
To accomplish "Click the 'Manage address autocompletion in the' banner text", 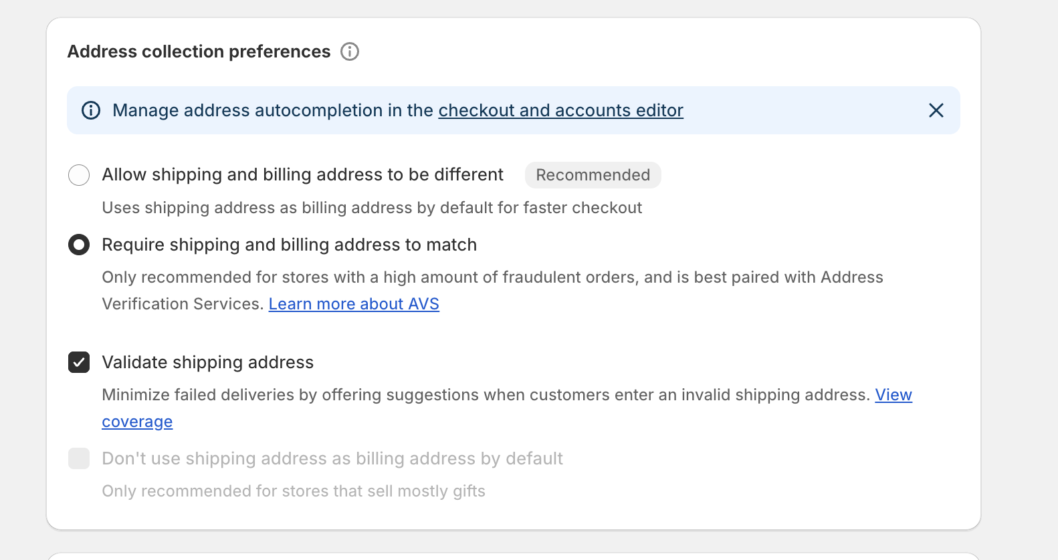I will (273, 110).
